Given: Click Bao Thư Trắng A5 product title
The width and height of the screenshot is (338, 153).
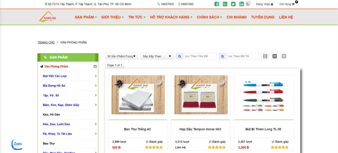Looking at the screenshot, I should click(138, 129).
